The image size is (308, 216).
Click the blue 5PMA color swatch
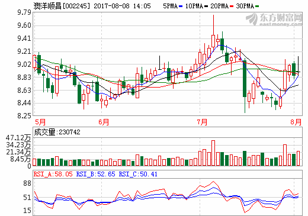181,7
